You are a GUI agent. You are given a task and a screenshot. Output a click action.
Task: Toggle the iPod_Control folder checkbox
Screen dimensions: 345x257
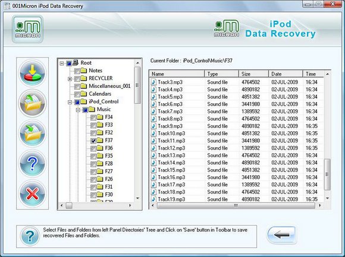pyautogui.click(x=77, y=102)
